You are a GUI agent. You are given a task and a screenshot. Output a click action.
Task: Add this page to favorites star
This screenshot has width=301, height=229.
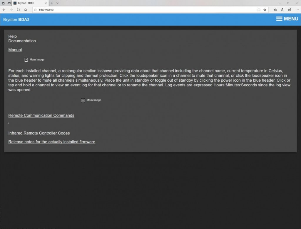click(x=265, y=10)
